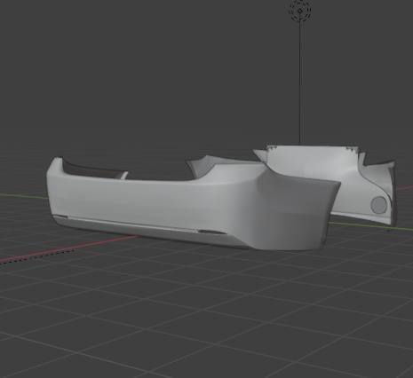
Task: Click the thin trim strip along the bumper bottom
Action: 133,224
